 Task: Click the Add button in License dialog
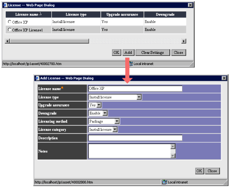tap(128, 53)
